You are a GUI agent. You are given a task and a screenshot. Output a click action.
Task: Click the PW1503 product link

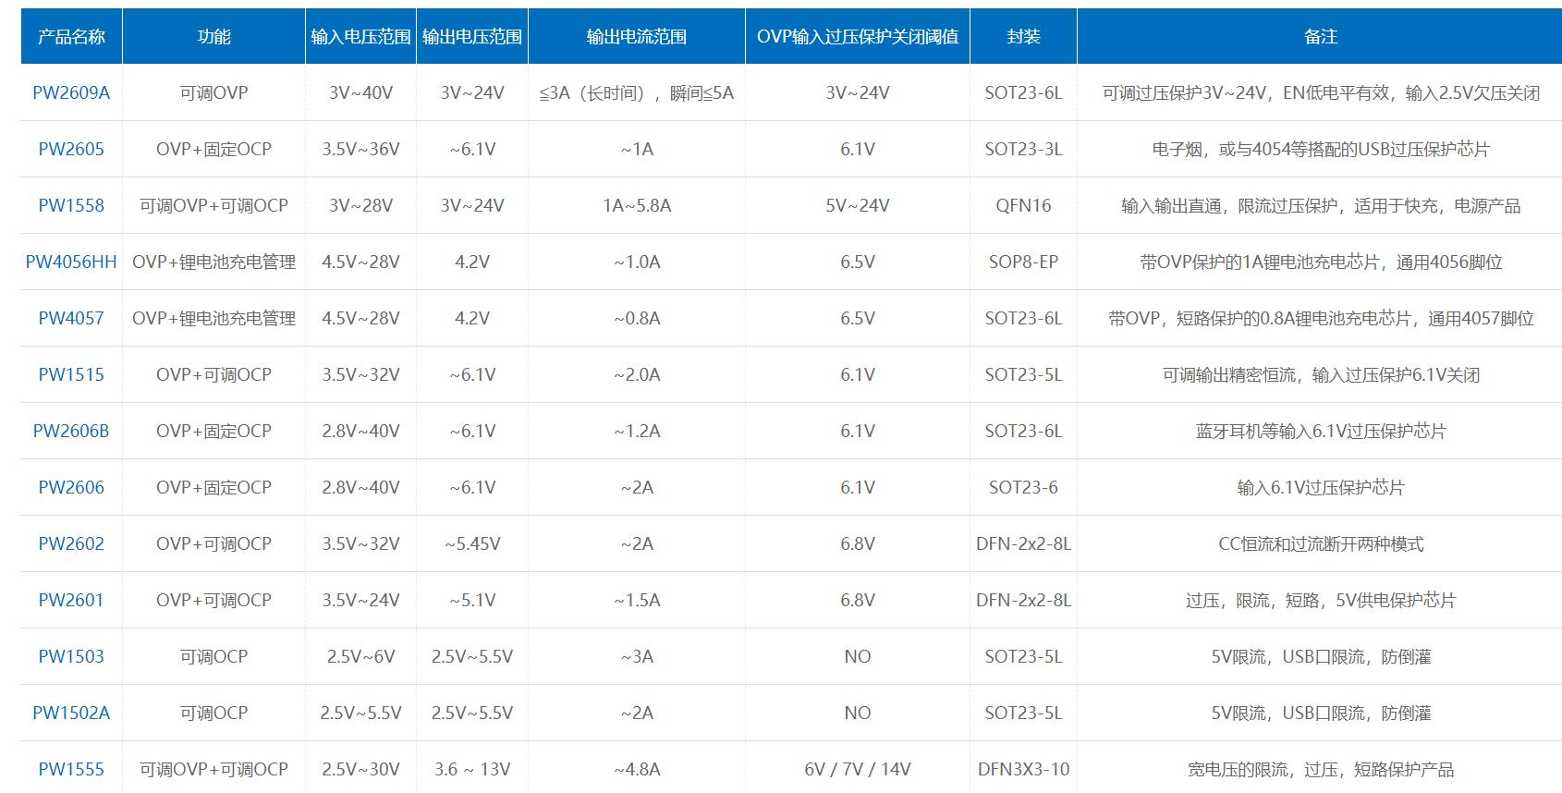(71, 656)
